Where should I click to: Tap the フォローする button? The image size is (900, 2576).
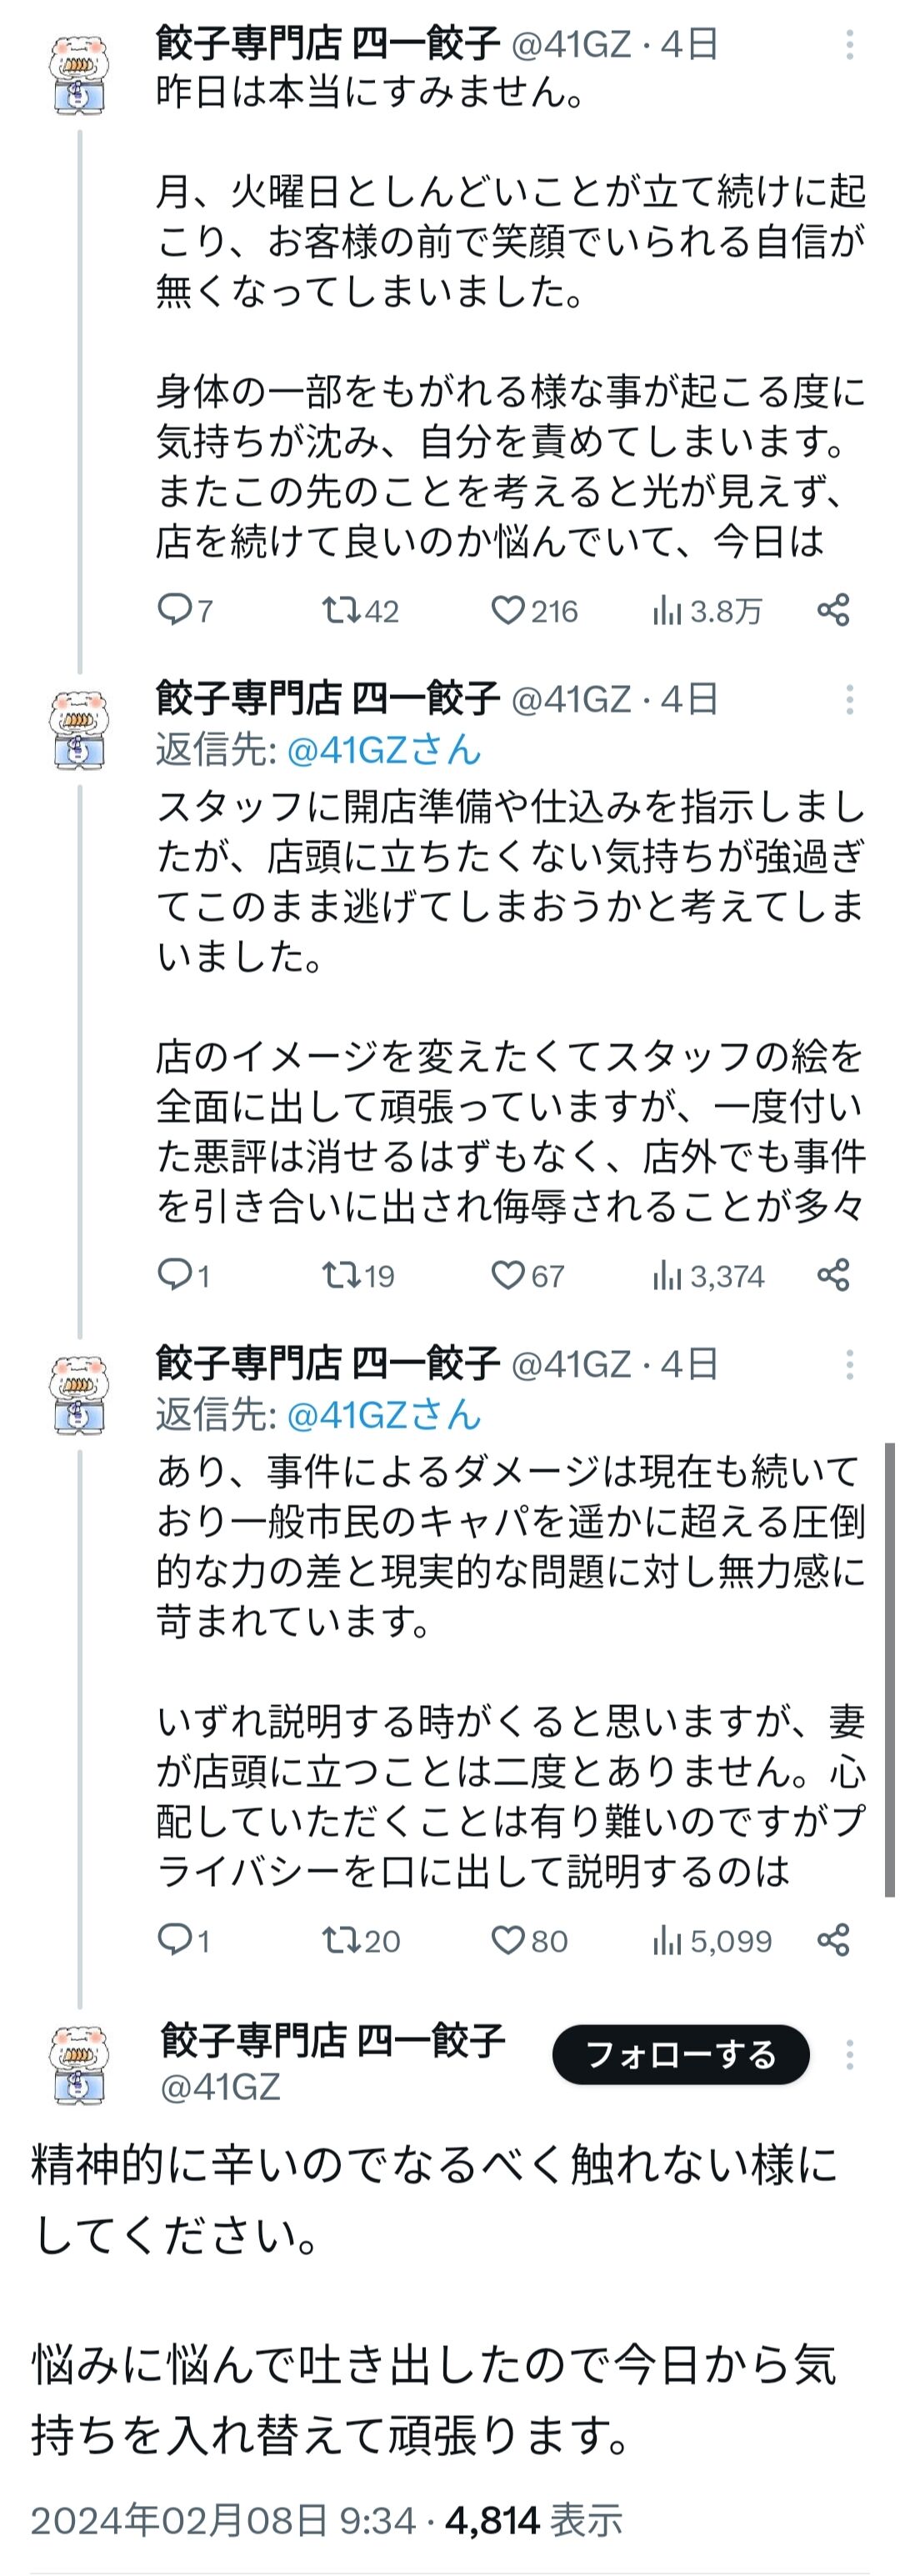[x=681, y=2054]
